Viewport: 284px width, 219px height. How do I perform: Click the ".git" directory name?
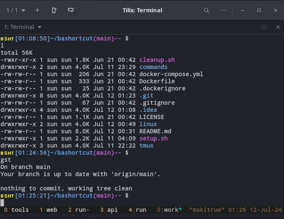tap(146, 96)
